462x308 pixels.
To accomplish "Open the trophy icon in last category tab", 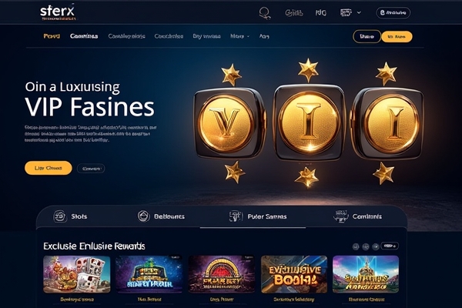I will pyautogui.click(x=341, y=216).
